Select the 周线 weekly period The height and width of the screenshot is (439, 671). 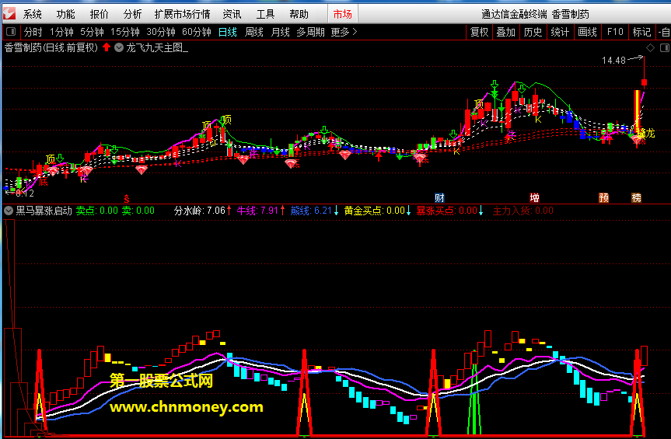(x=254, y=32)
